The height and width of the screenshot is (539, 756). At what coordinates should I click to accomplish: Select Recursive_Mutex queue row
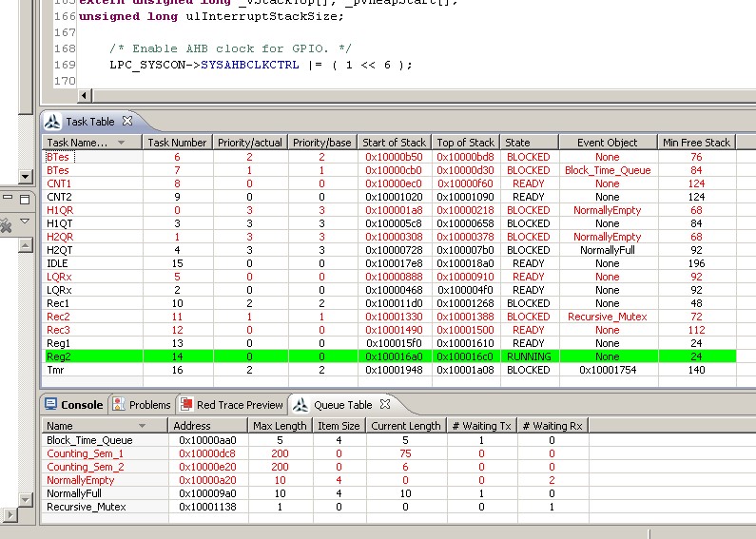click(316, 507)
